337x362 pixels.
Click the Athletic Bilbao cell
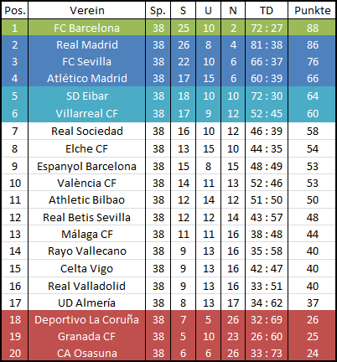tap(87, 199)
